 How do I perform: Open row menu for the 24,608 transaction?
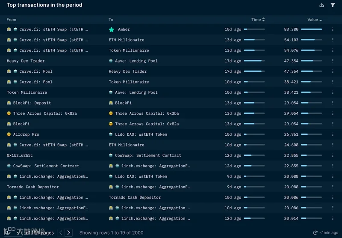point(333,145)
